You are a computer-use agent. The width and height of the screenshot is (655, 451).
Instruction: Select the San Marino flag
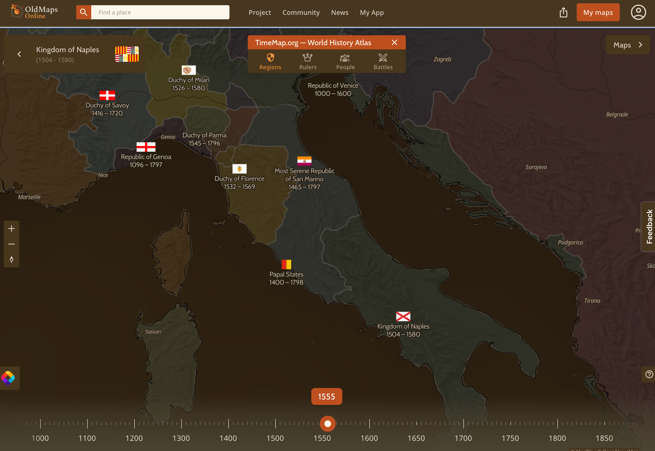[x=304, y=161]
